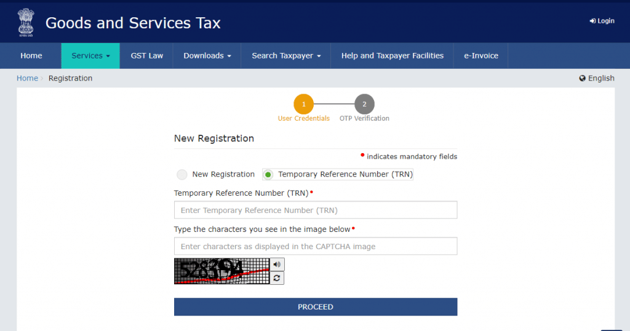Click the Home breadcrumb link
This screenshot has width=630, height=331.
pyautogui.click(x=27, y=78)
